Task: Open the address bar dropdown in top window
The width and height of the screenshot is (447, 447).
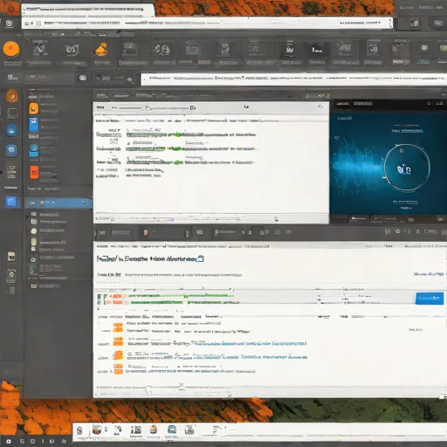Action: pos(390,23)
